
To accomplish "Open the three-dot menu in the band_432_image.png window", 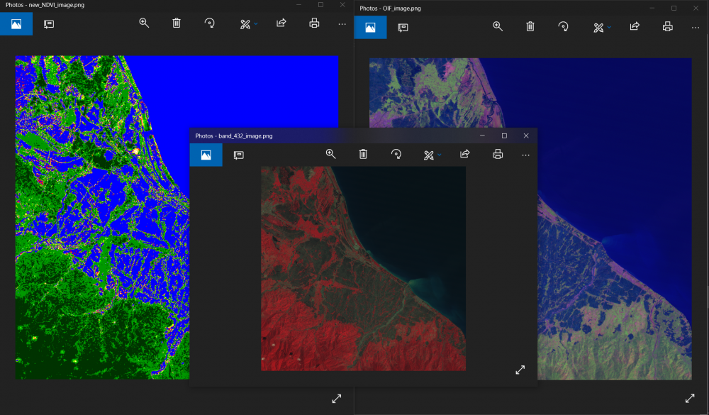I will pyautogui.click(x=525, y=154).
